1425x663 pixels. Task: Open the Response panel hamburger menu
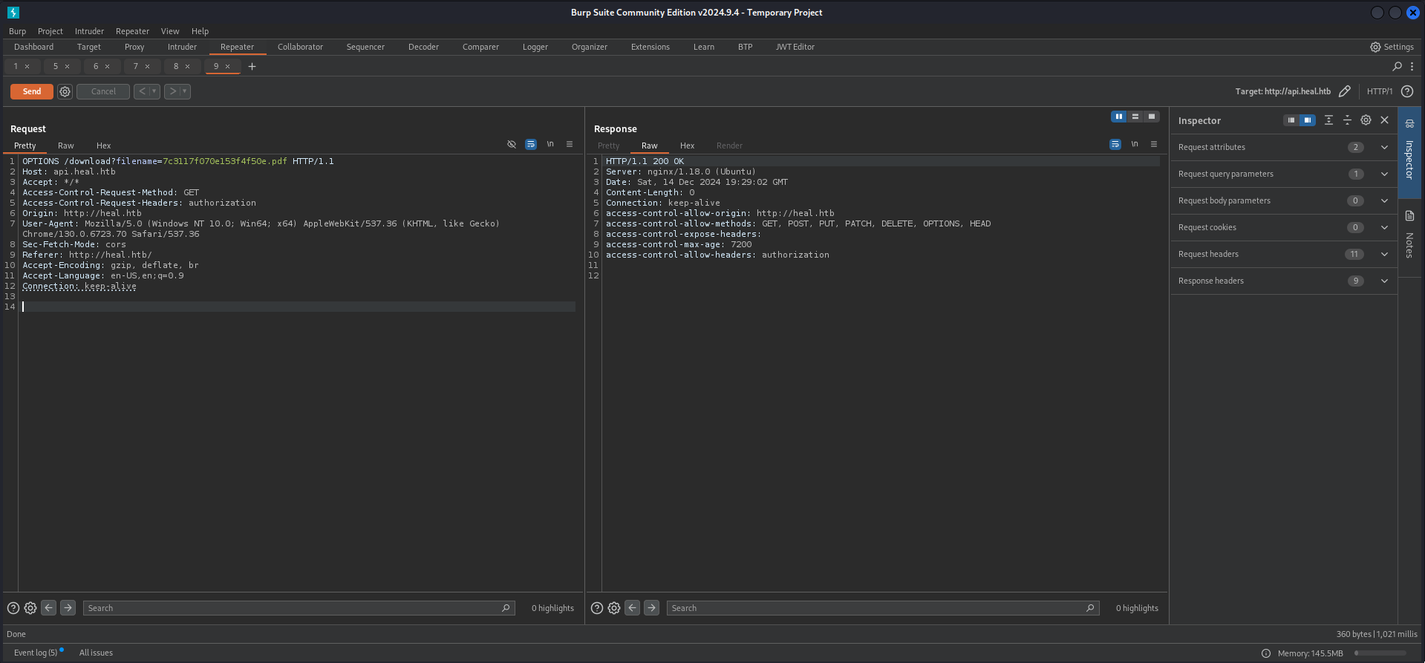tap(1154, 145)
